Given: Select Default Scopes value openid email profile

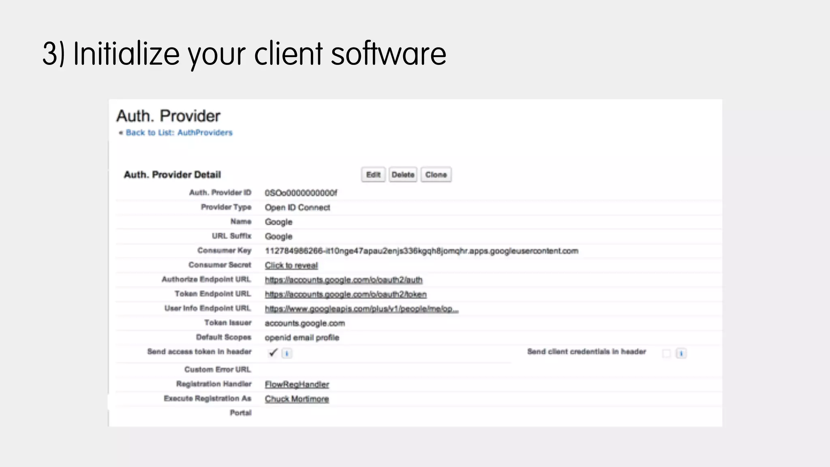Looking at the screenshot, I should [302, 338].
